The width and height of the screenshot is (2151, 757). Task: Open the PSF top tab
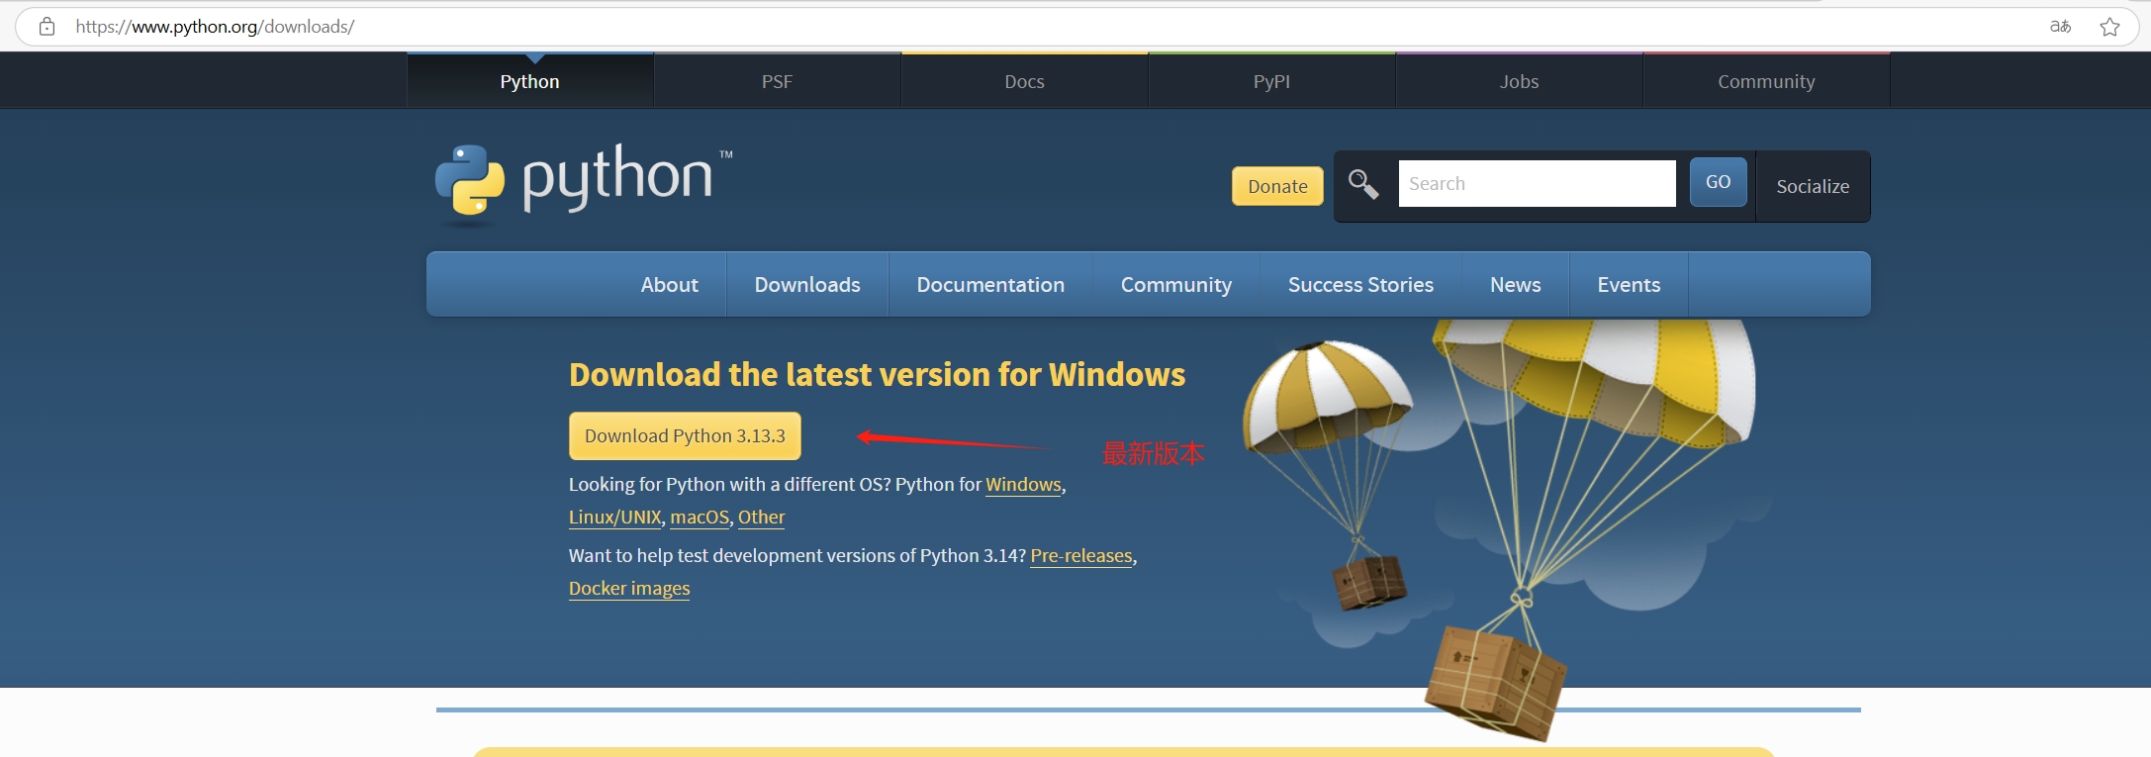[x=777, y=81]
